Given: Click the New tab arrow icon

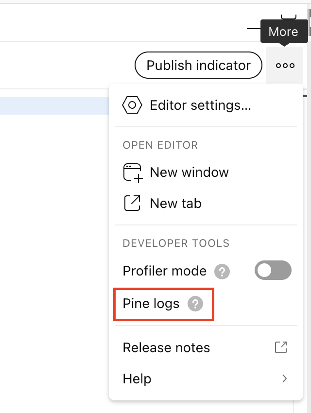Looking at the screenshot, I should pyautogui.click(x=132, y=203).
